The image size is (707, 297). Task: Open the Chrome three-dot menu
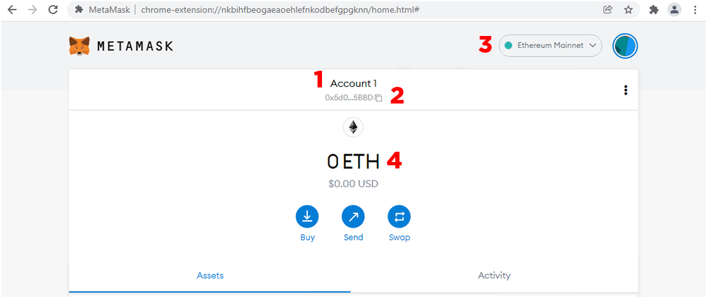click(x=695, y=10)
